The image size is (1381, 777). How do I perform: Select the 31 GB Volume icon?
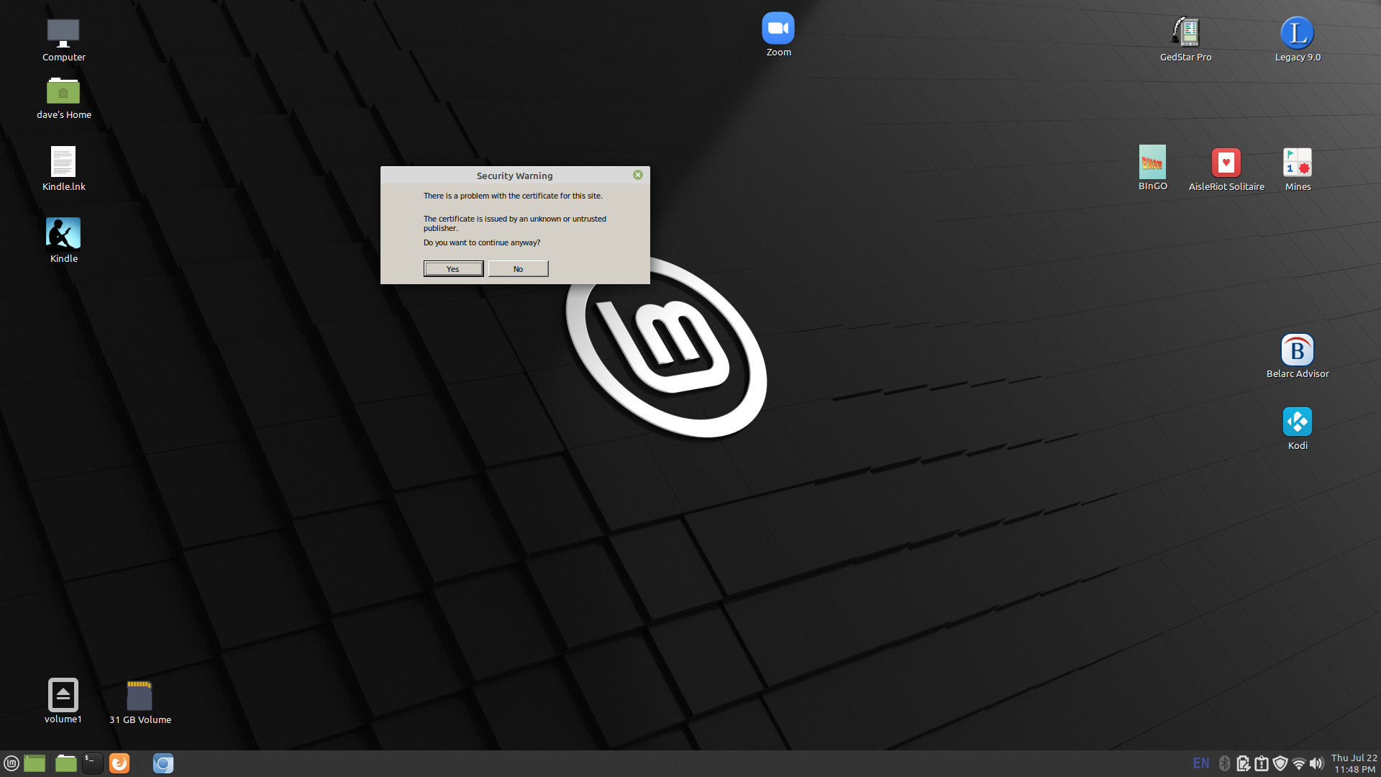140,702
